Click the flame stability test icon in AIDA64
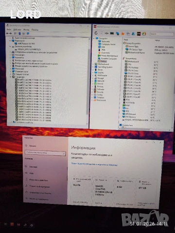The height and width of the screenshot is (233, 175). 122,33
